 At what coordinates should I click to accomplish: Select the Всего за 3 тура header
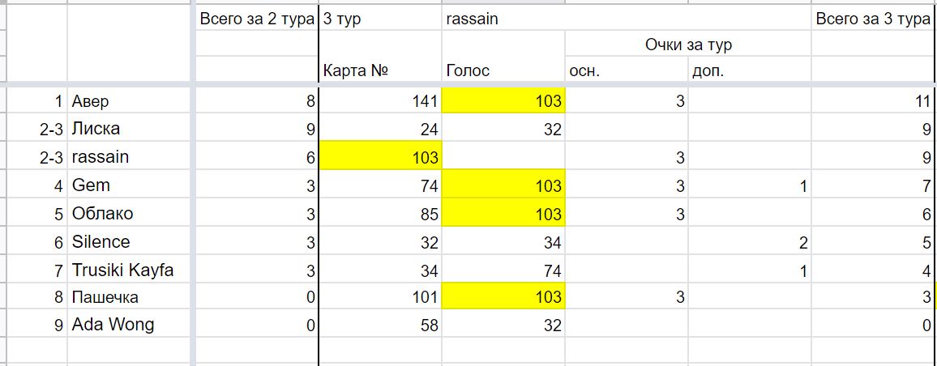click(x=872, y=19)
